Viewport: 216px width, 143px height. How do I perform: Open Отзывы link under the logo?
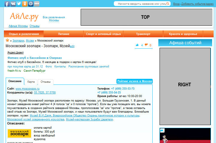click(x=34, y=26)
